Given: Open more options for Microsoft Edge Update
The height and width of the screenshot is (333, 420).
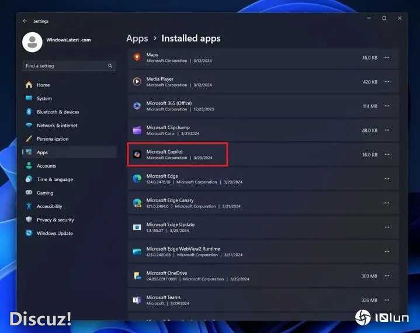Looking at the screenshot, I should point(387,227).
